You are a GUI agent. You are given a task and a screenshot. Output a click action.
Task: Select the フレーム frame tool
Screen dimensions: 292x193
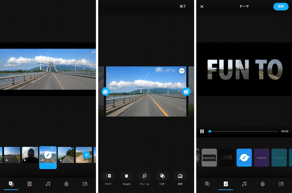[x=144, y=176]
